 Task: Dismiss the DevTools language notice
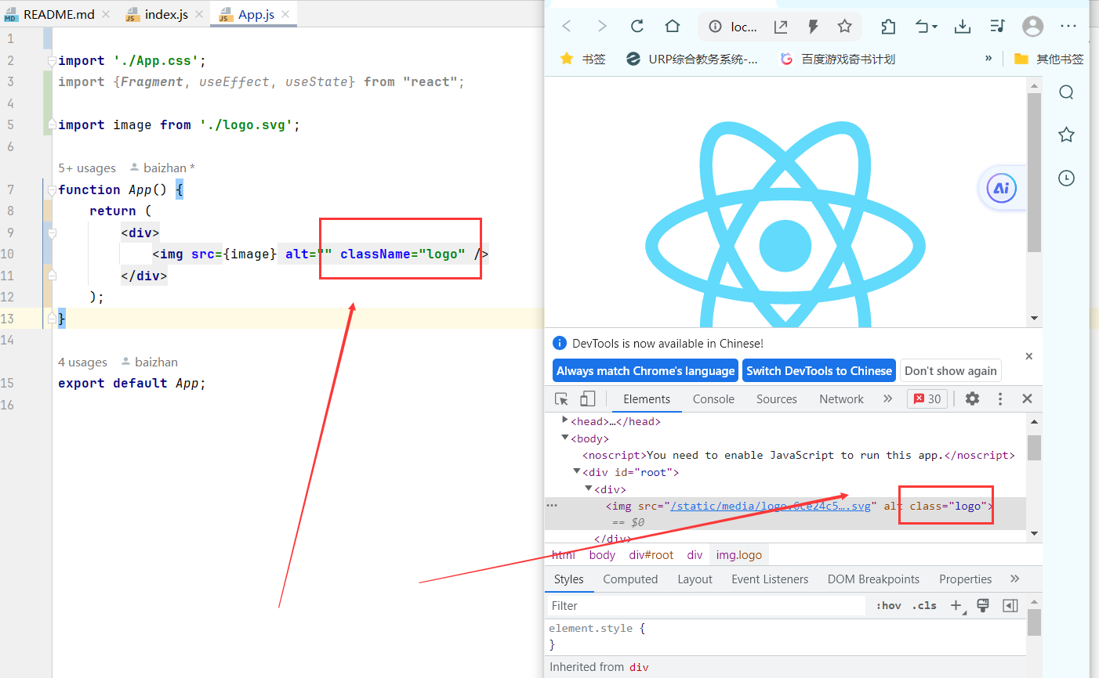(1029, 356)
